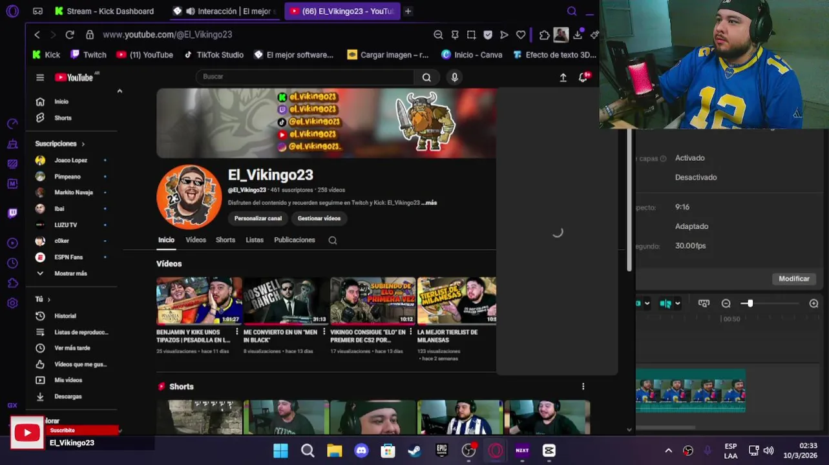Image resolution: width=829 pixels, height=465 pixels.
Task: Expand channel description with ...más
Action: tap(429, 203)
